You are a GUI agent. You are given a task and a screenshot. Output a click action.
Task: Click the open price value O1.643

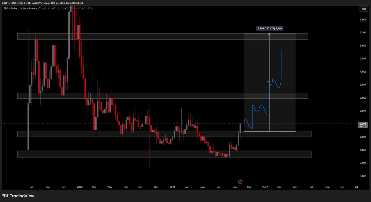[x=42, y=9]
